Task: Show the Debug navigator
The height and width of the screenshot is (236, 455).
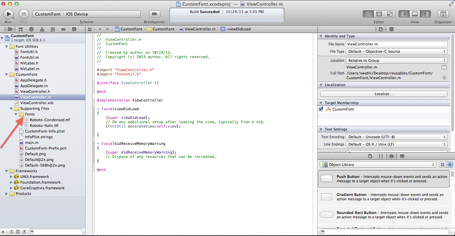Action: pyautogui.click(x=52, y=29)
